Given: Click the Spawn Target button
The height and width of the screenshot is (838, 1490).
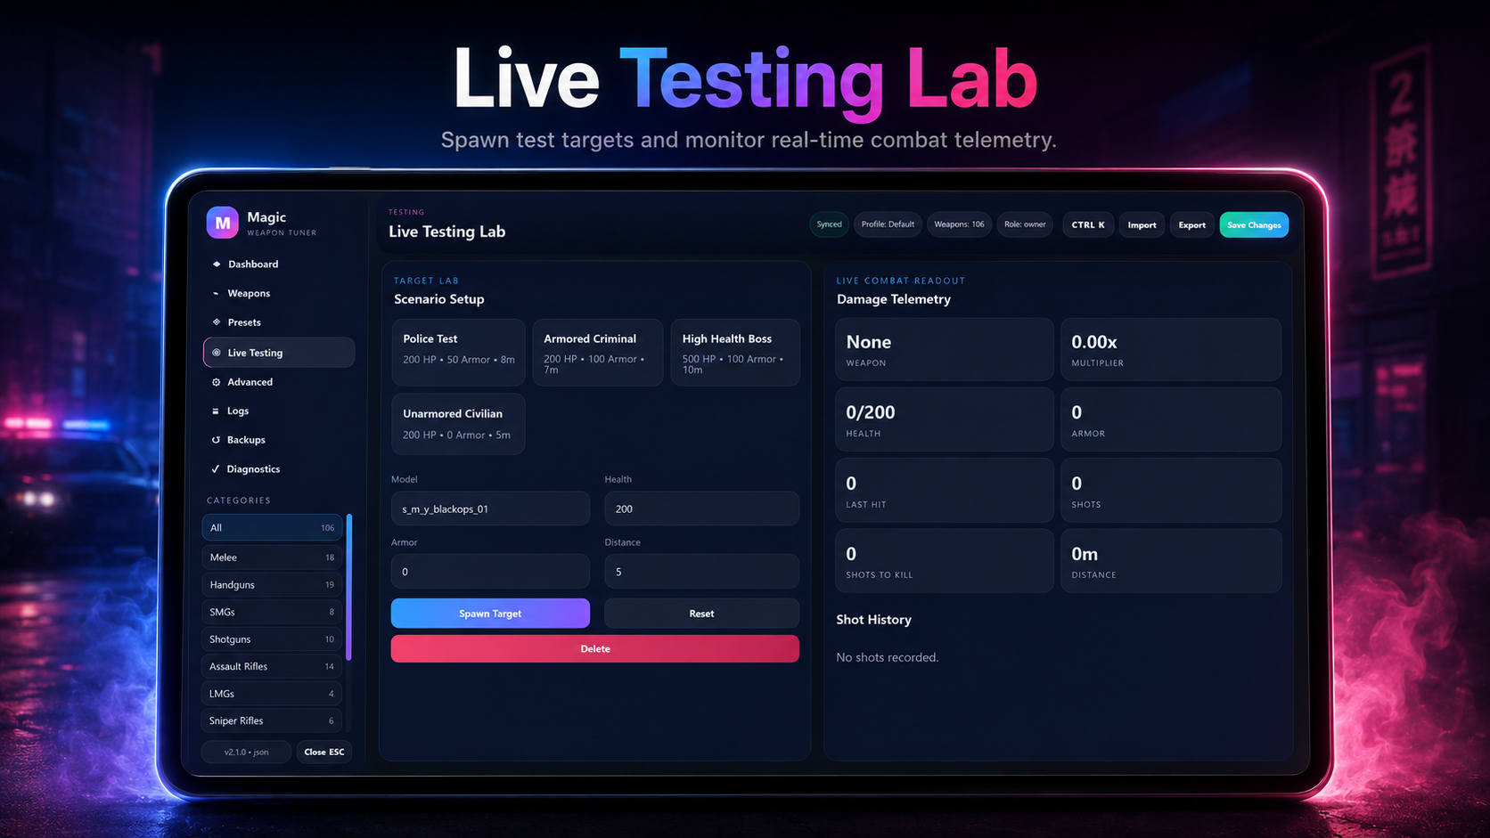Looking at the screenshot, I should (490, 614).
